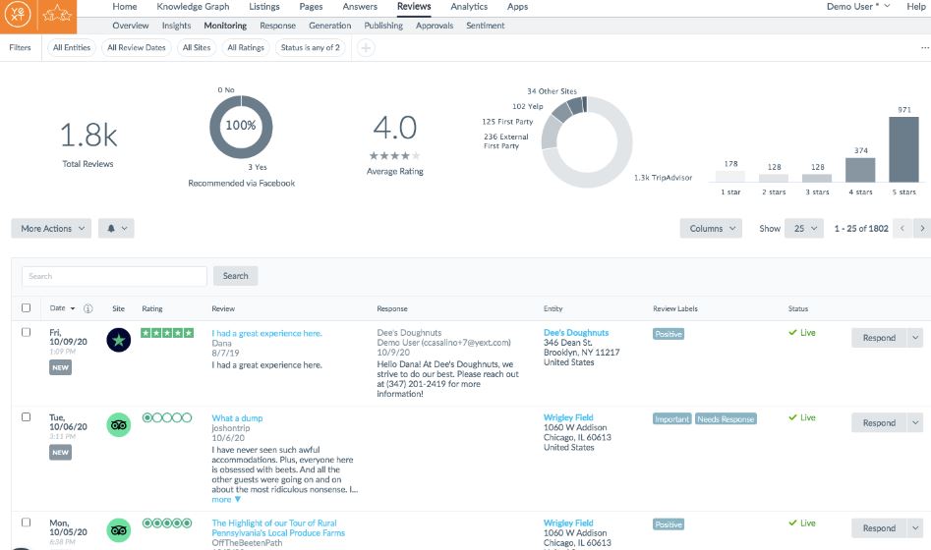Click the 4 stars bar in rating chart

[860, 170]
